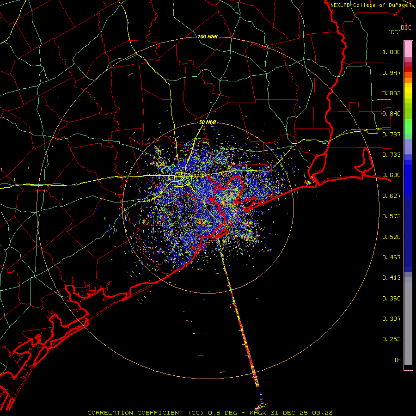The height and width of the screenshot is (416, 416).
Task: Pick the pink swatch beside 1.000
Action: (408, 49)
